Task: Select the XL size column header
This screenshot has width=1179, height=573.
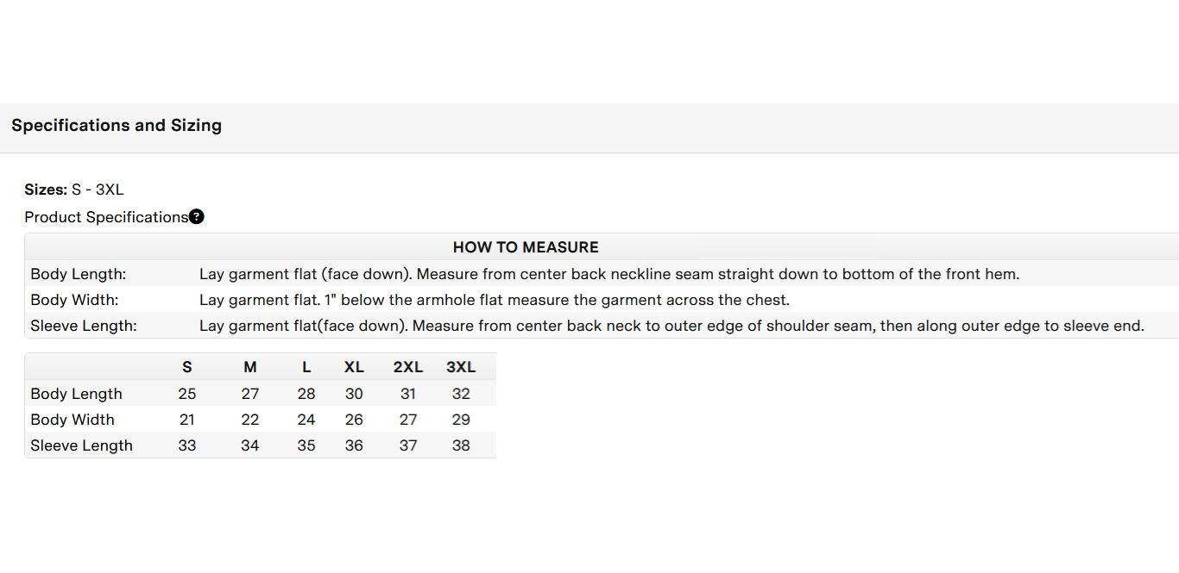Action: pyautogui.click(x=354, y=367)
